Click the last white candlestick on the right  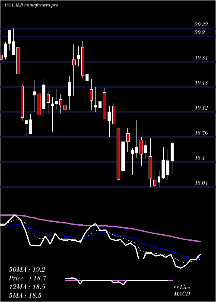[x=172, y=152]
